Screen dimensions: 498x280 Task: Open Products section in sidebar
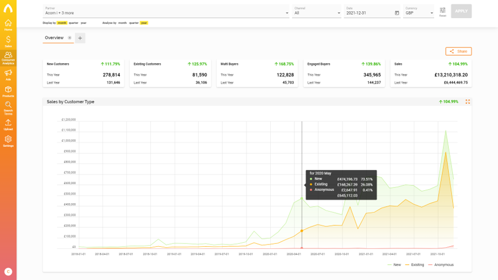pyautogui.click(x=8, y=91)
